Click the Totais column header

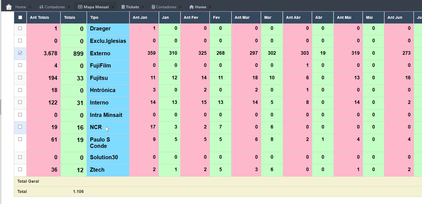70,17
